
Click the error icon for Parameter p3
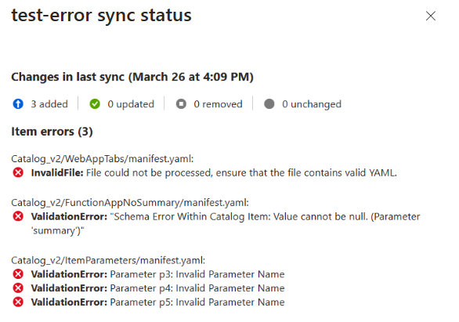[18, 274]
